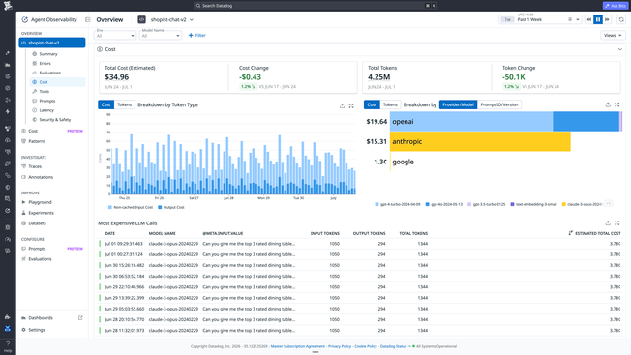Step time range backward

pos(589,19)
